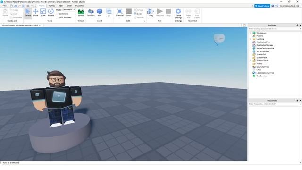302x170 pixels.
Task: Open the Color dropdown arrow
Action: click(129, 18)
